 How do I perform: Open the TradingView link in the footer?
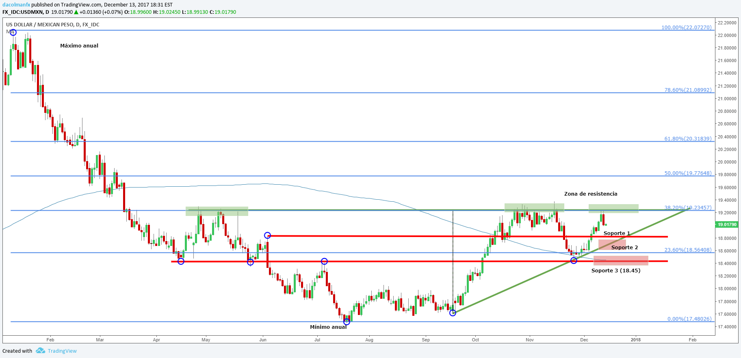tap(62, 351)
